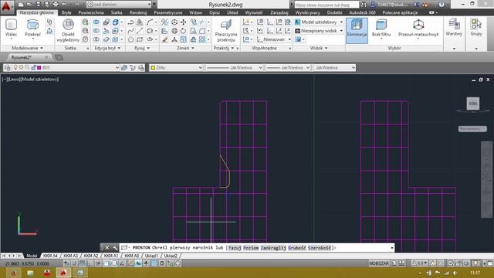The height and width of the screenshot is (278, 494).
Task: Expand the Rysuj panel
Action: click(142, 48)
